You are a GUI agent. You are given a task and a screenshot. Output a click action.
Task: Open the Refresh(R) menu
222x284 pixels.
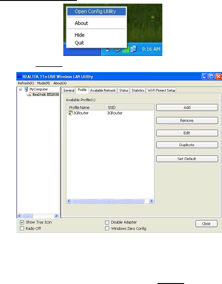point(26,83)
